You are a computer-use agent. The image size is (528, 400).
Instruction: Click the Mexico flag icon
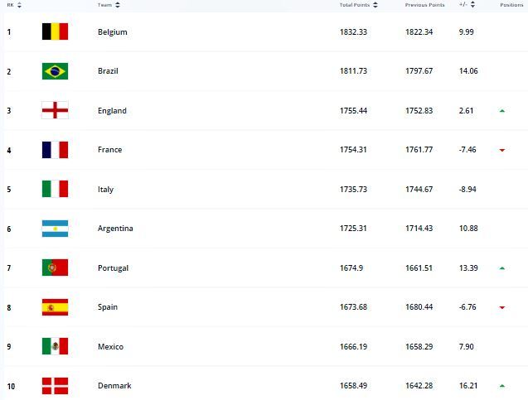(55, 346)
